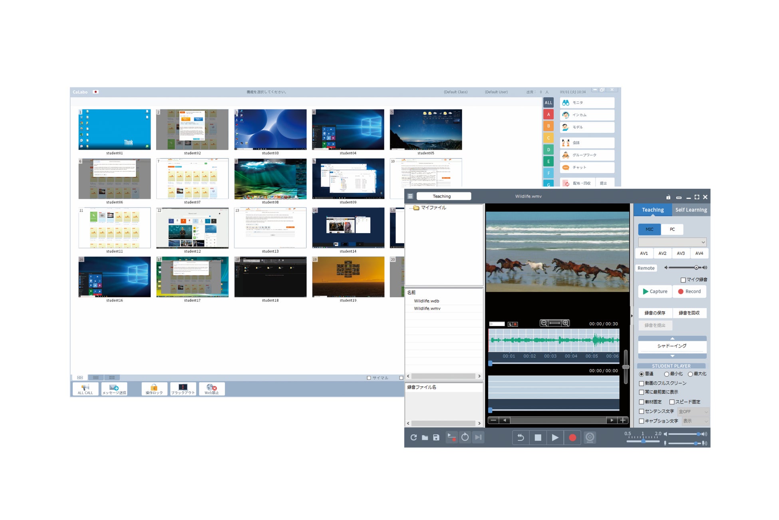Expand the 全OFF sentence text dropdown
The width and height of the screenshot is (779, 520).
click(693, 411)
